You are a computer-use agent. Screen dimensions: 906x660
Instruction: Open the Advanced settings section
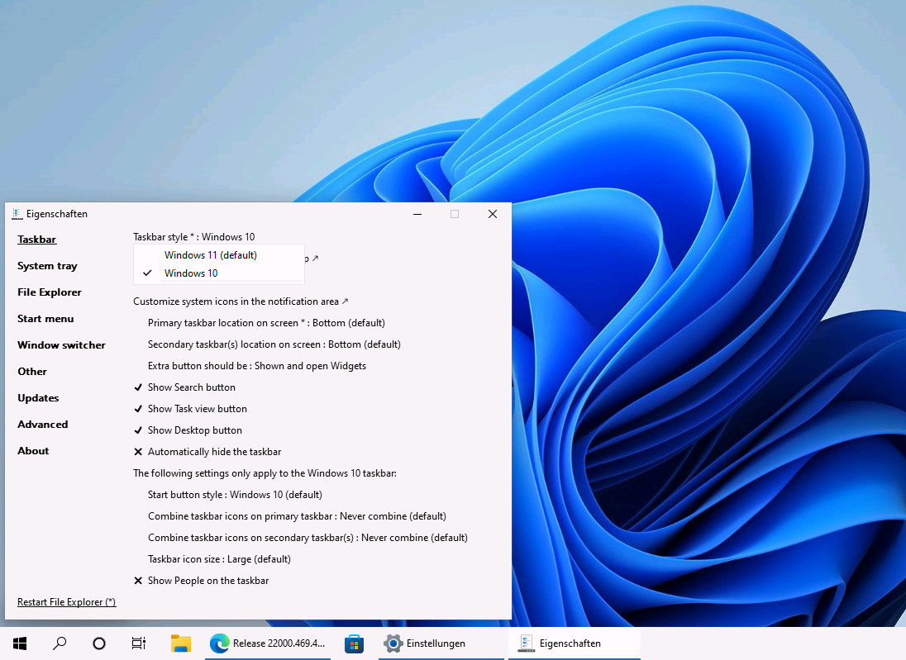click(42, 424)
